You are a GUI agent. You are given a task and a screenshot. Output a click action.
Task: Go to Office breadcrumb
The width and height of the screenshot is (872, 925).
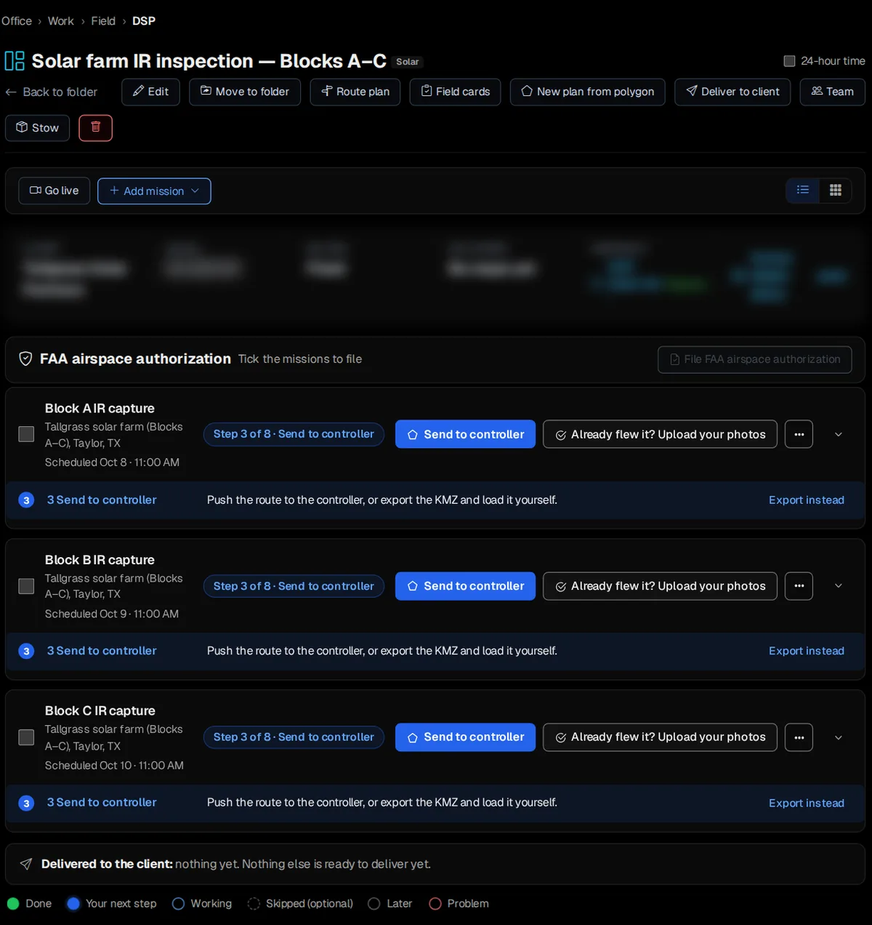[17, 21]
